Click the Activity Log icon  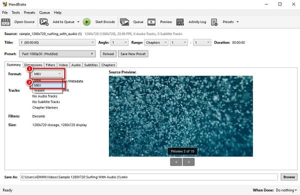pyautogui.click(x=180, y=22)
